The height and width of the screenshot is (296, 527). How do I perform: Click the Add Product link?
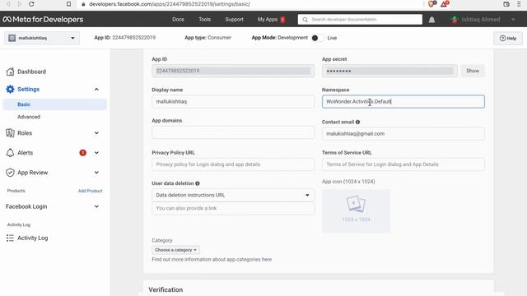click(90, 191)
